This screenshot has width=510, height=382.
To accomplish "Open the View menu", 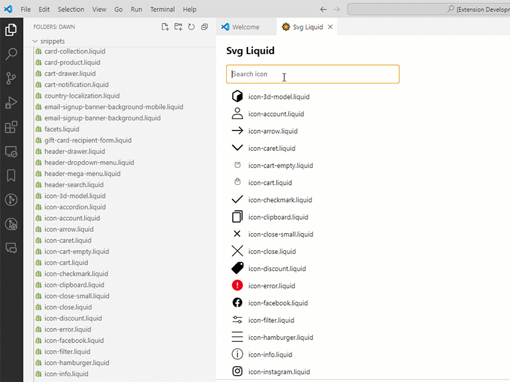I will click(x=99, y=10).
